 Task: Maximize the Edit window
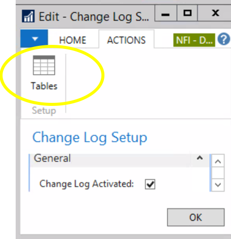187,13
